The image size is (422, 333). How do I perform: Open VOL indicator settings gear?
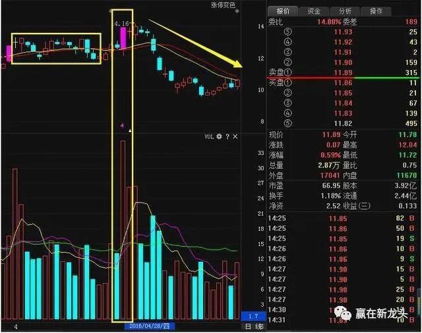click(x=220, y=136)
